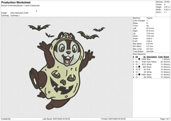Click the Blue color swatch in stop 1
Viewport: 171px width, 121px height.
139,59
